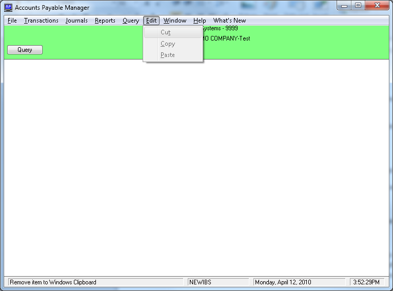Close the Accounts Payable Manager window
This screenshot has width=393, height=291.
coord(378,6)
